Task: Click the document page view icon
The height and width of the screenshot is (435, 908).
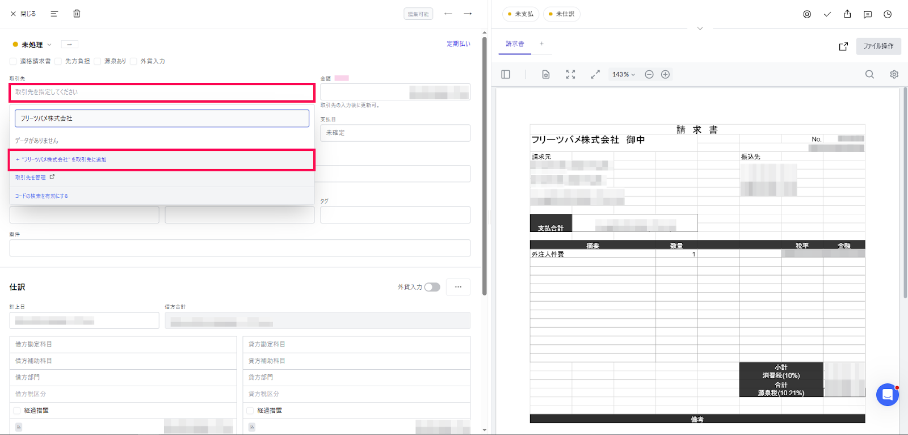Action: tap(546, 74)
